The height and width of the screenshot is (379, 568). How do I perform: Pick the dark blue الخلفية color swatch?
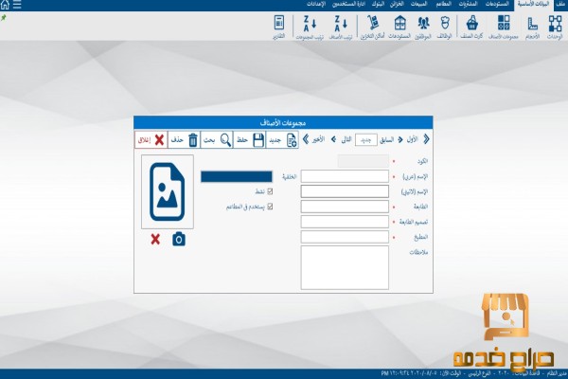pyautogui.click(x=236, y=175)
